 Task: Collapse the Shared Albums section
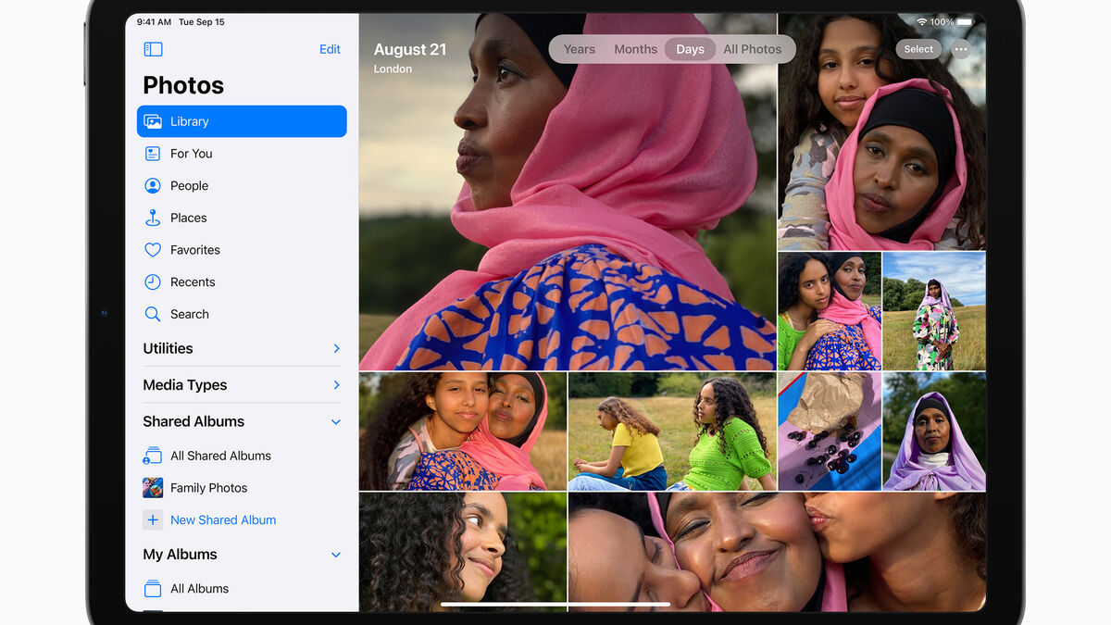[x=336, y=422]
